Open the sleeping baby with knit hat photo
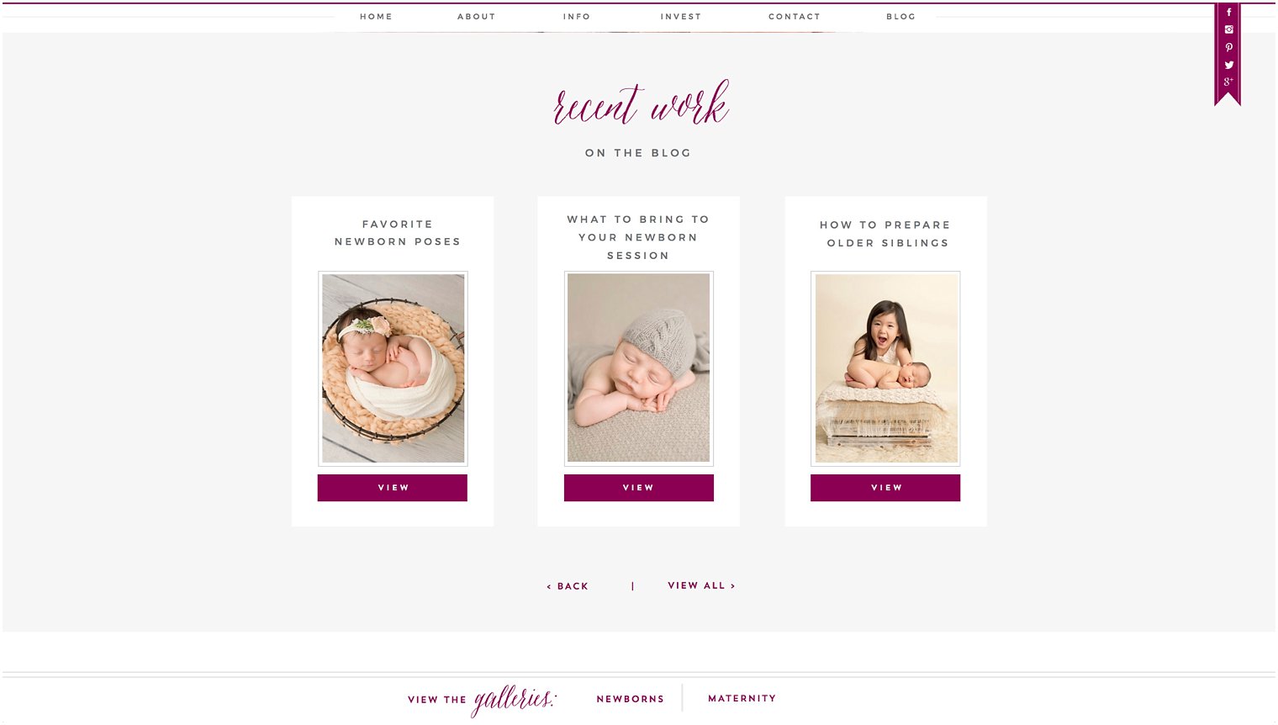The height and width of the screenshot is (725, 1278). [x=639, y=368]
